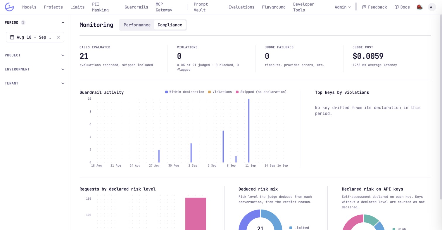Click the 'CALLS EVALUATED' value 21
442x230 pixels.
[x=84, y=56]
